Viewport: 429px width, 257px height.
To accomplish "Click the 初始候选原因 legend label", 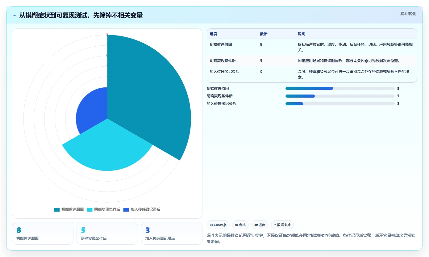I will 73,209.
